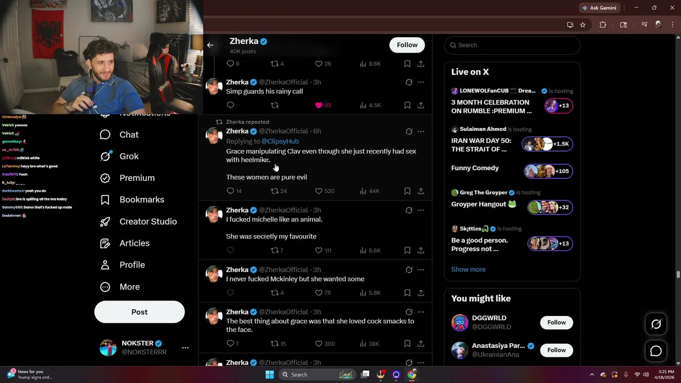Open Chrome from the taskbar

[x=412, y=374]
